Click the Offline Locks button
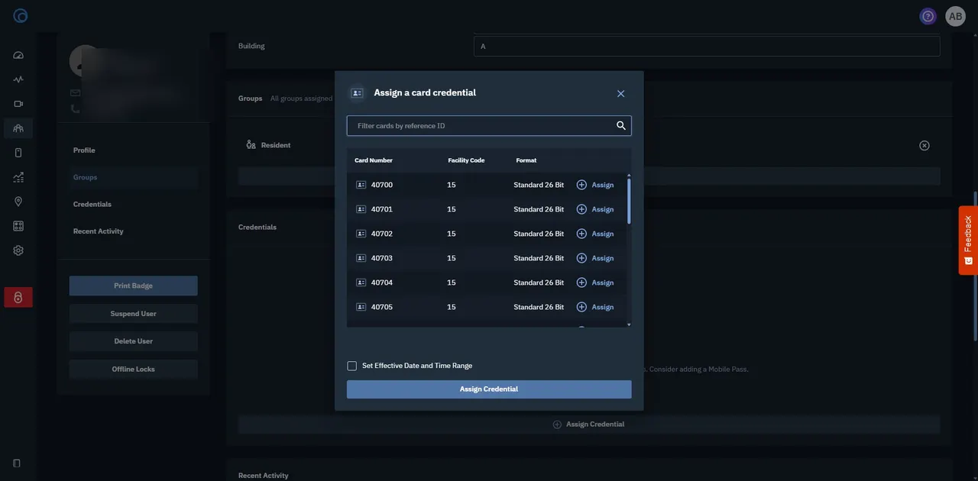The height and width of the screenshot is (481, 978). coord(134,370)
